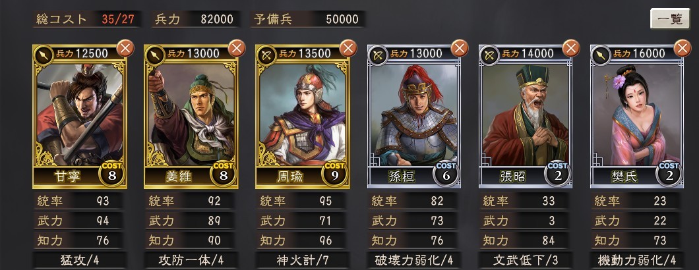Click the 総コスト 35/27 indicator
The height and width of the screenshot is (270, 699).
[86, 19]
